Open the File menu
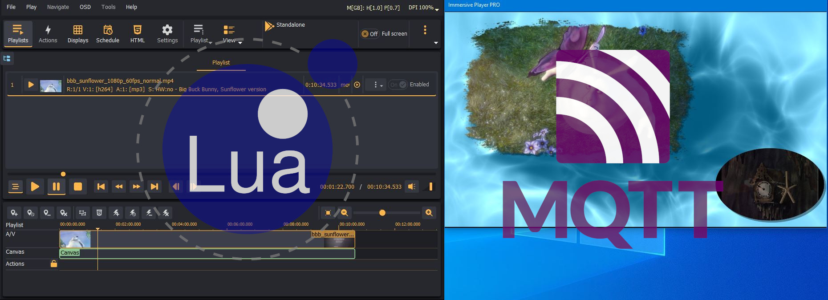 pos(11,7)
